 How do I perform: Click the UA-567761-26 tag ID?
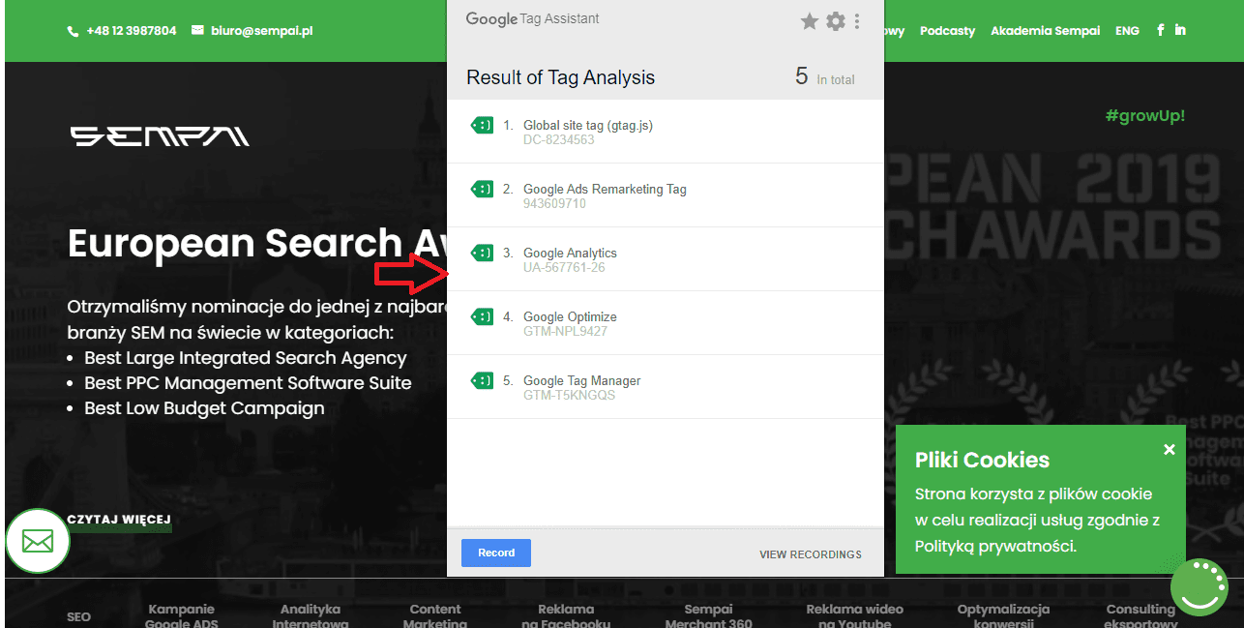pos(564,268)
